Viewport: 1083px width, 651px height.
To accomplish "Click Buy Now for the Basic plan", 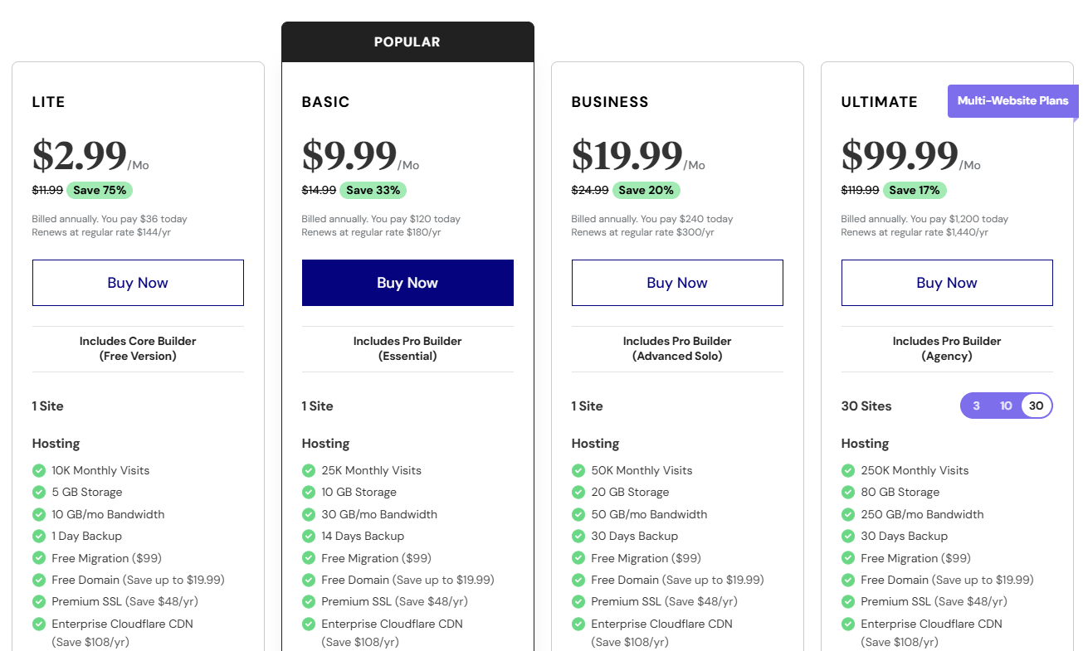I will point(407,283).
